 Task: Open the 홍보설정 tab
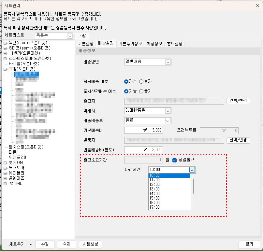(174, 44)
